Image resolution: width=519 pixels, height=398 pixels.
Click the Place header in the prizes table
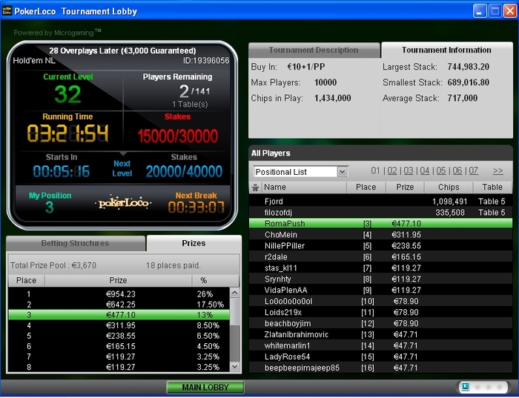point(27,281)
